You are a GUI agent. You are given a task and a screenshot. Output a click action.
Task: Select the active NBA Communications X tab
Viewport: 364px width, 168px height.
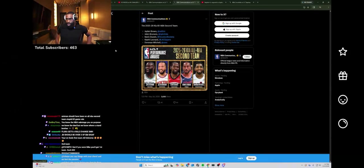(186, 2)
